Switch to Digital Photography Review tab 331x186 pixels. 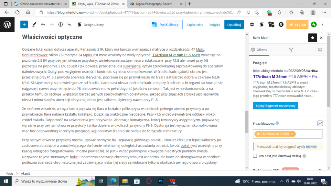pos(156,4)
